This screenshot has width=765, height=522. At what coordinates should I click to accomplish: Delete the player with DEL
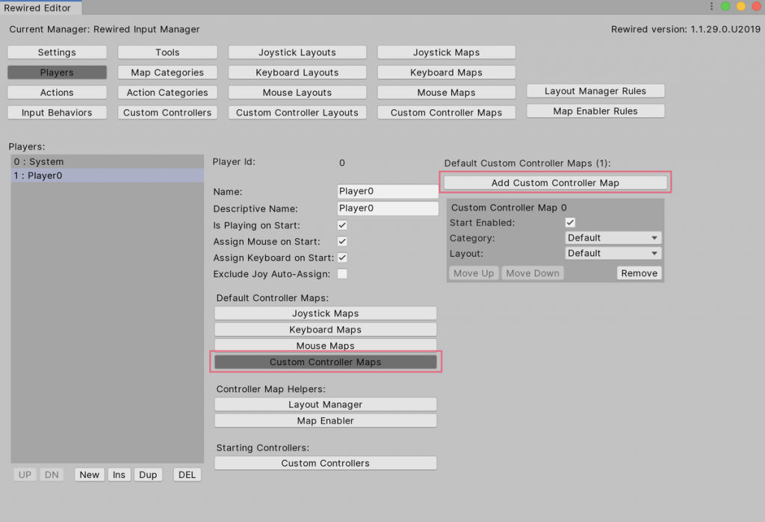tap(187, 475)
